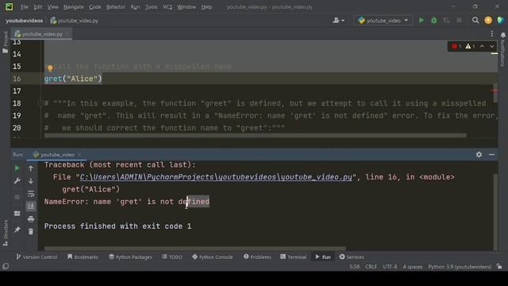The height and width of the screenshot is (286, 508).
Task: Click Run console horizontal scrollbar
Action: (x=195, y=249)
